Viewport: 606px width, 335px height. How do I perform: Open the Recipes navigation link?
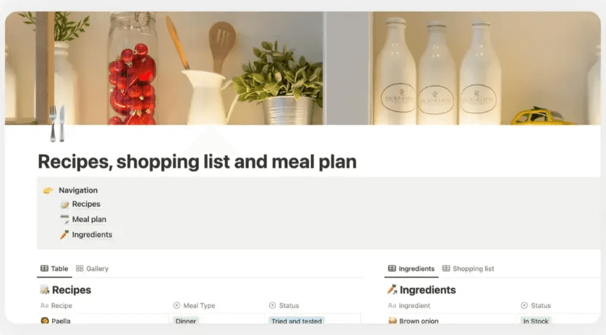click(86, 204)
